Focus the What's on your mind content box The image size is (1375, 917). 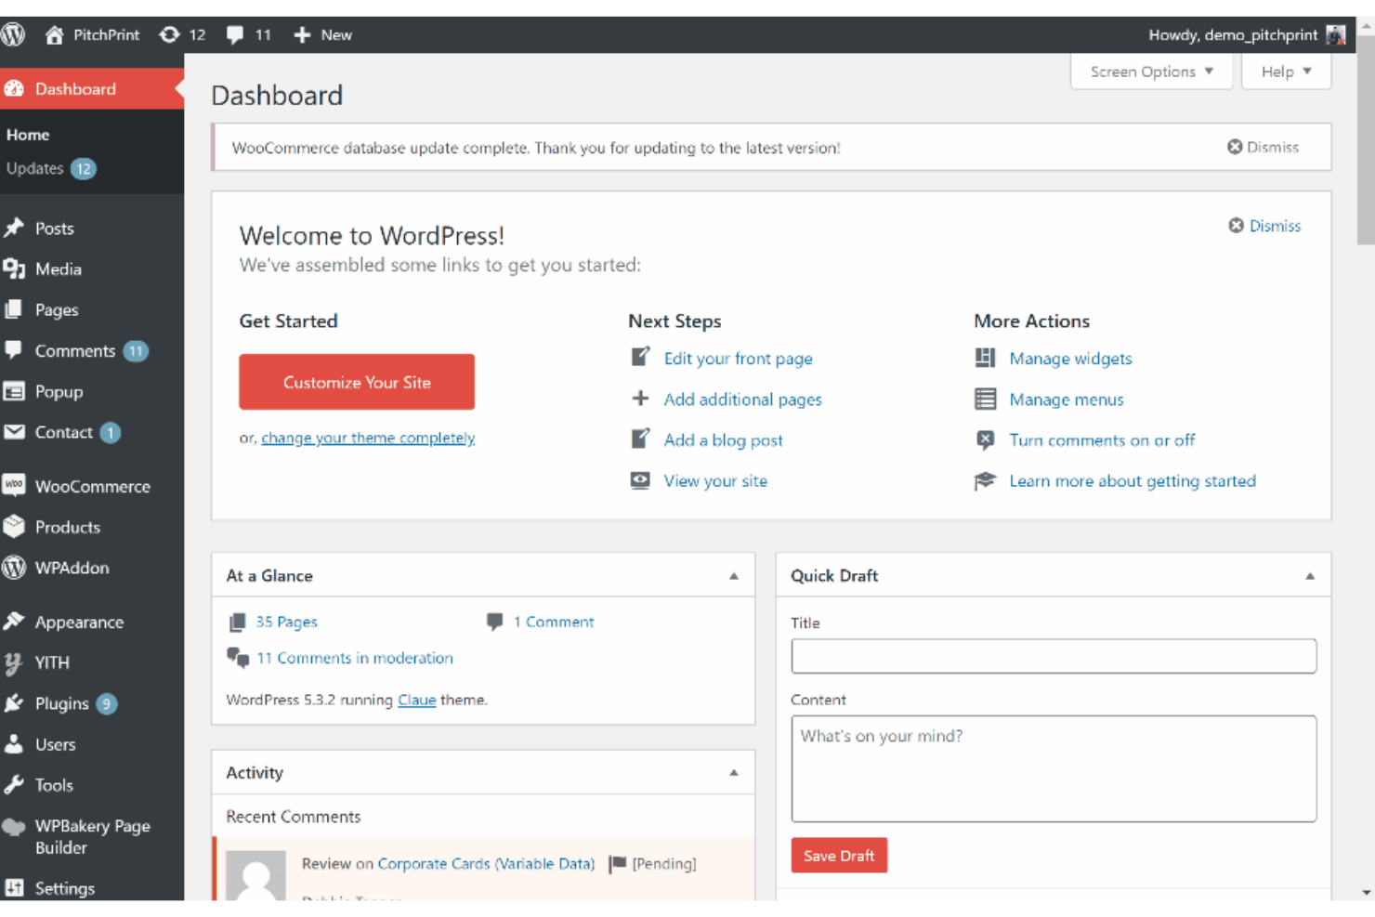[x=1054, y=768]
